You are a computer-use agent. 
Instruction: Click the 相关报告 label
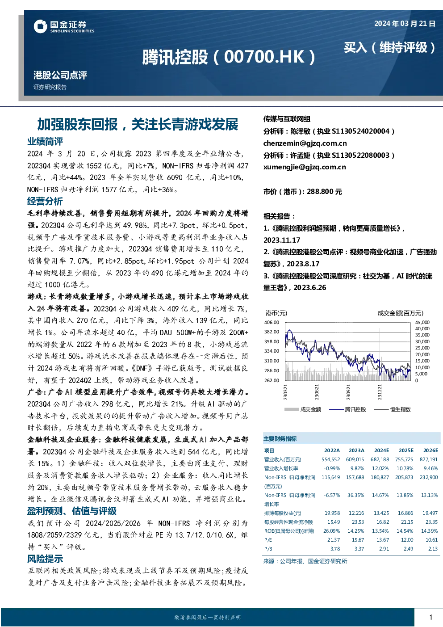pyautogui.click(x=279, y=216)
